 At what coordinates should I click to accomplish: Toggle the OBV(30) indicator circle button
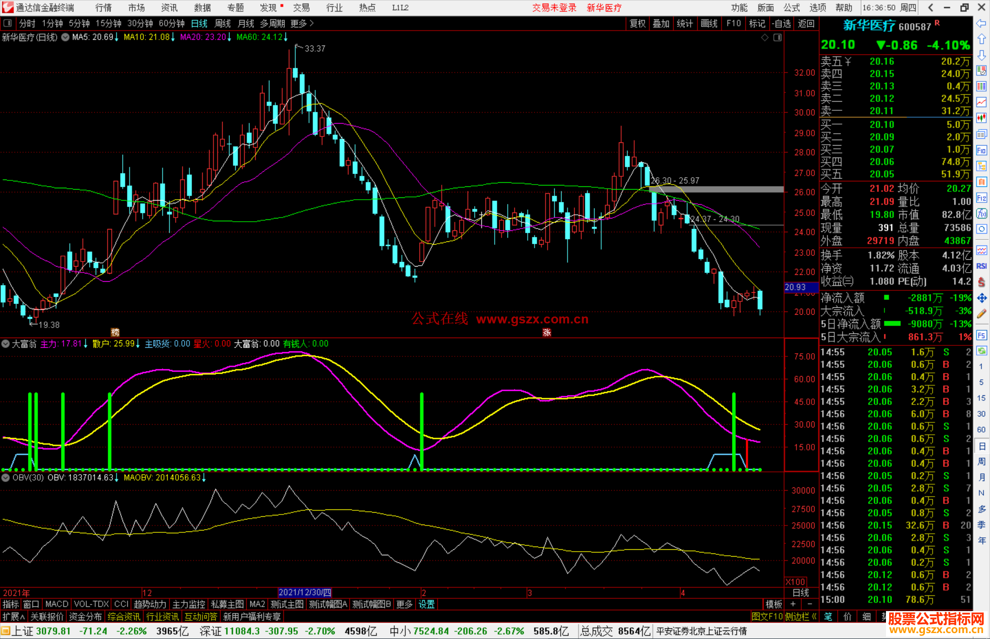click(5, 477)
